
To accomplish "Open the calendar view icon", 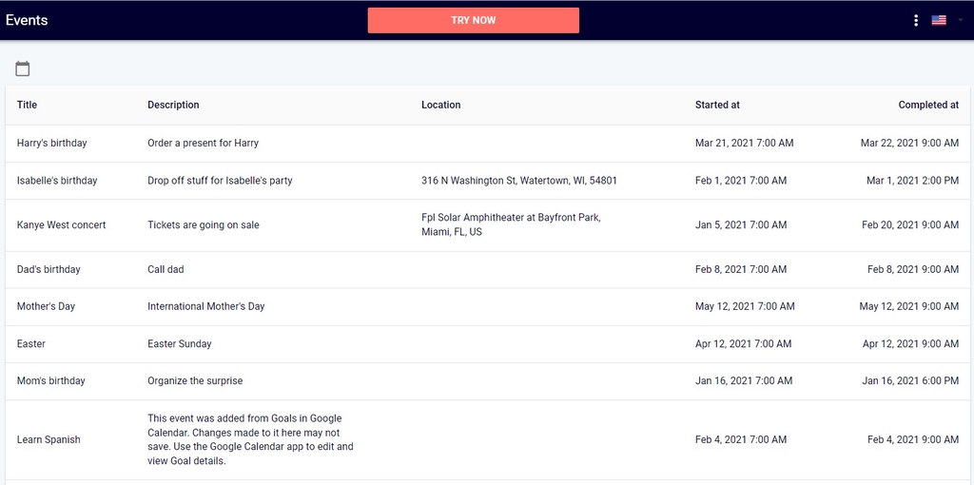I will point(23,68).
